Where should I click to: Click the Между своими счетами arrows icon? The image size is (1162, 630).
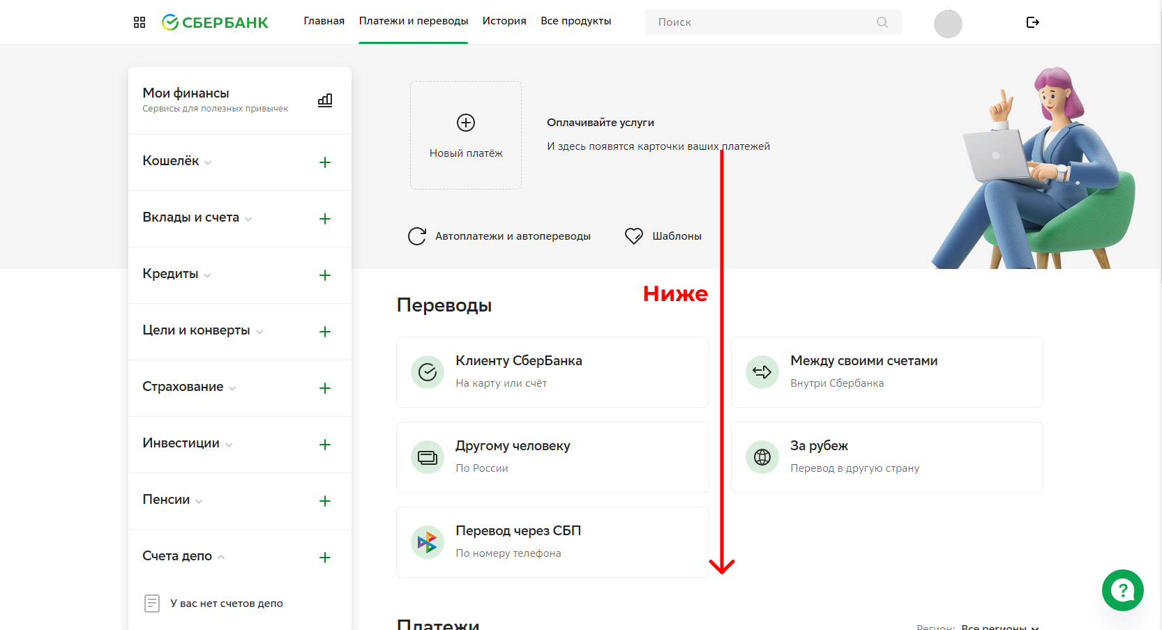pos(762,372)
